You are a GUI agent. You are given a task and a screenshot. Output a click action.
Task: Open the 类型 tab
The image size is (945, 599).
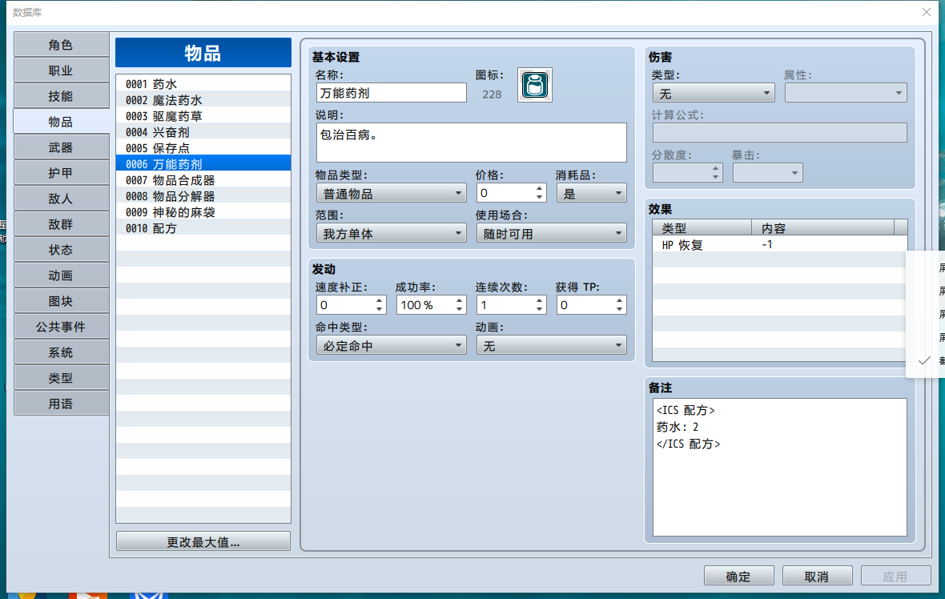61,378
